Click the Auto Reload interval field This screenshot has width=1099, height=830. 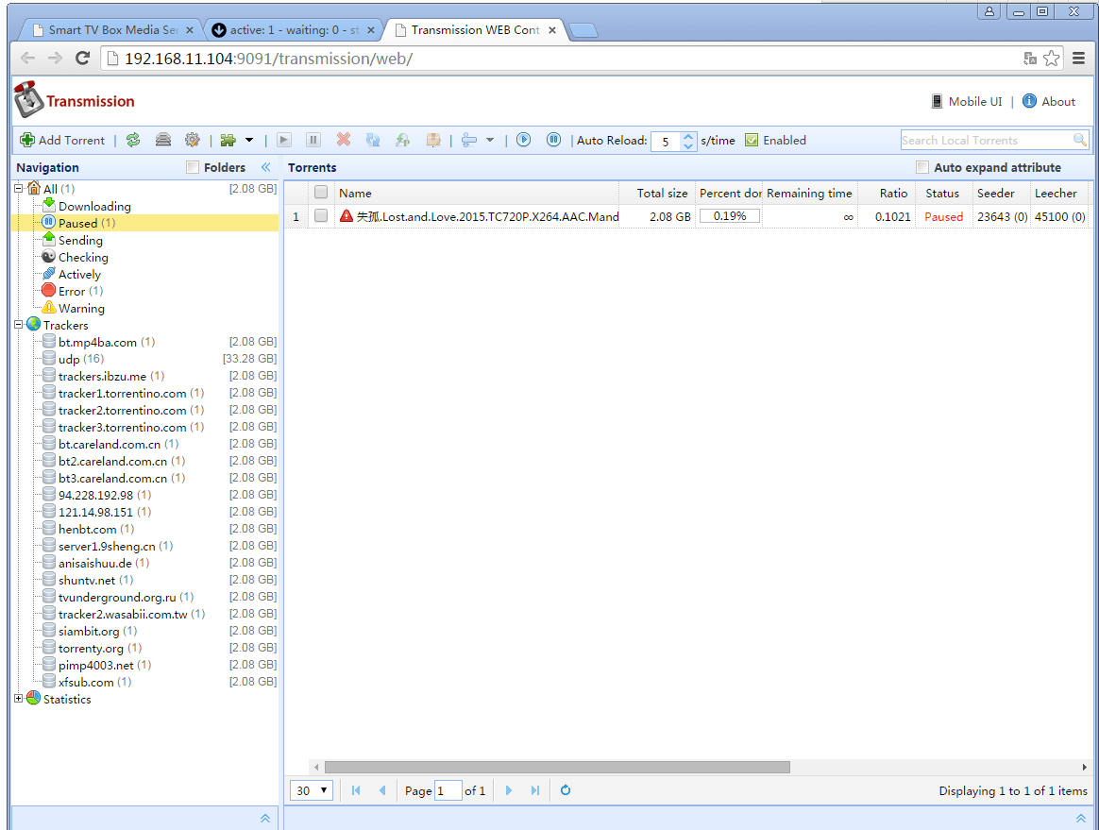click(x=667, y=141)
